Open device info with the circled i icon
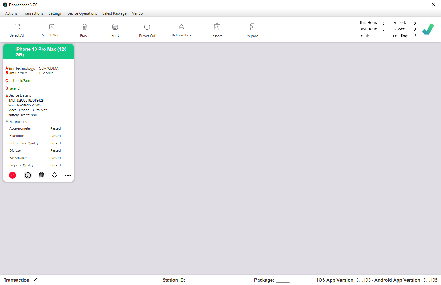This screenshot has width=441, height=285. (28, 175)
